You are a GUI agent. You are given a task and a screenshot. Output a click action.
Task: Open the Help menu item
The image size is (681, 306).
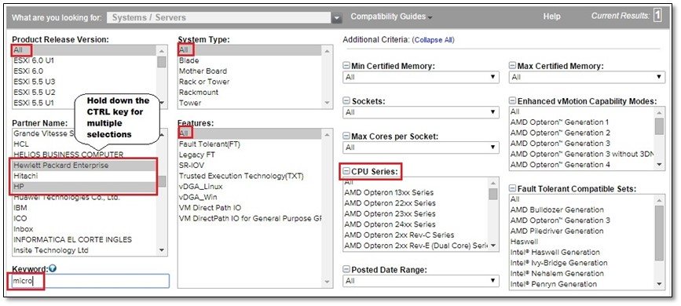[551, 16]
